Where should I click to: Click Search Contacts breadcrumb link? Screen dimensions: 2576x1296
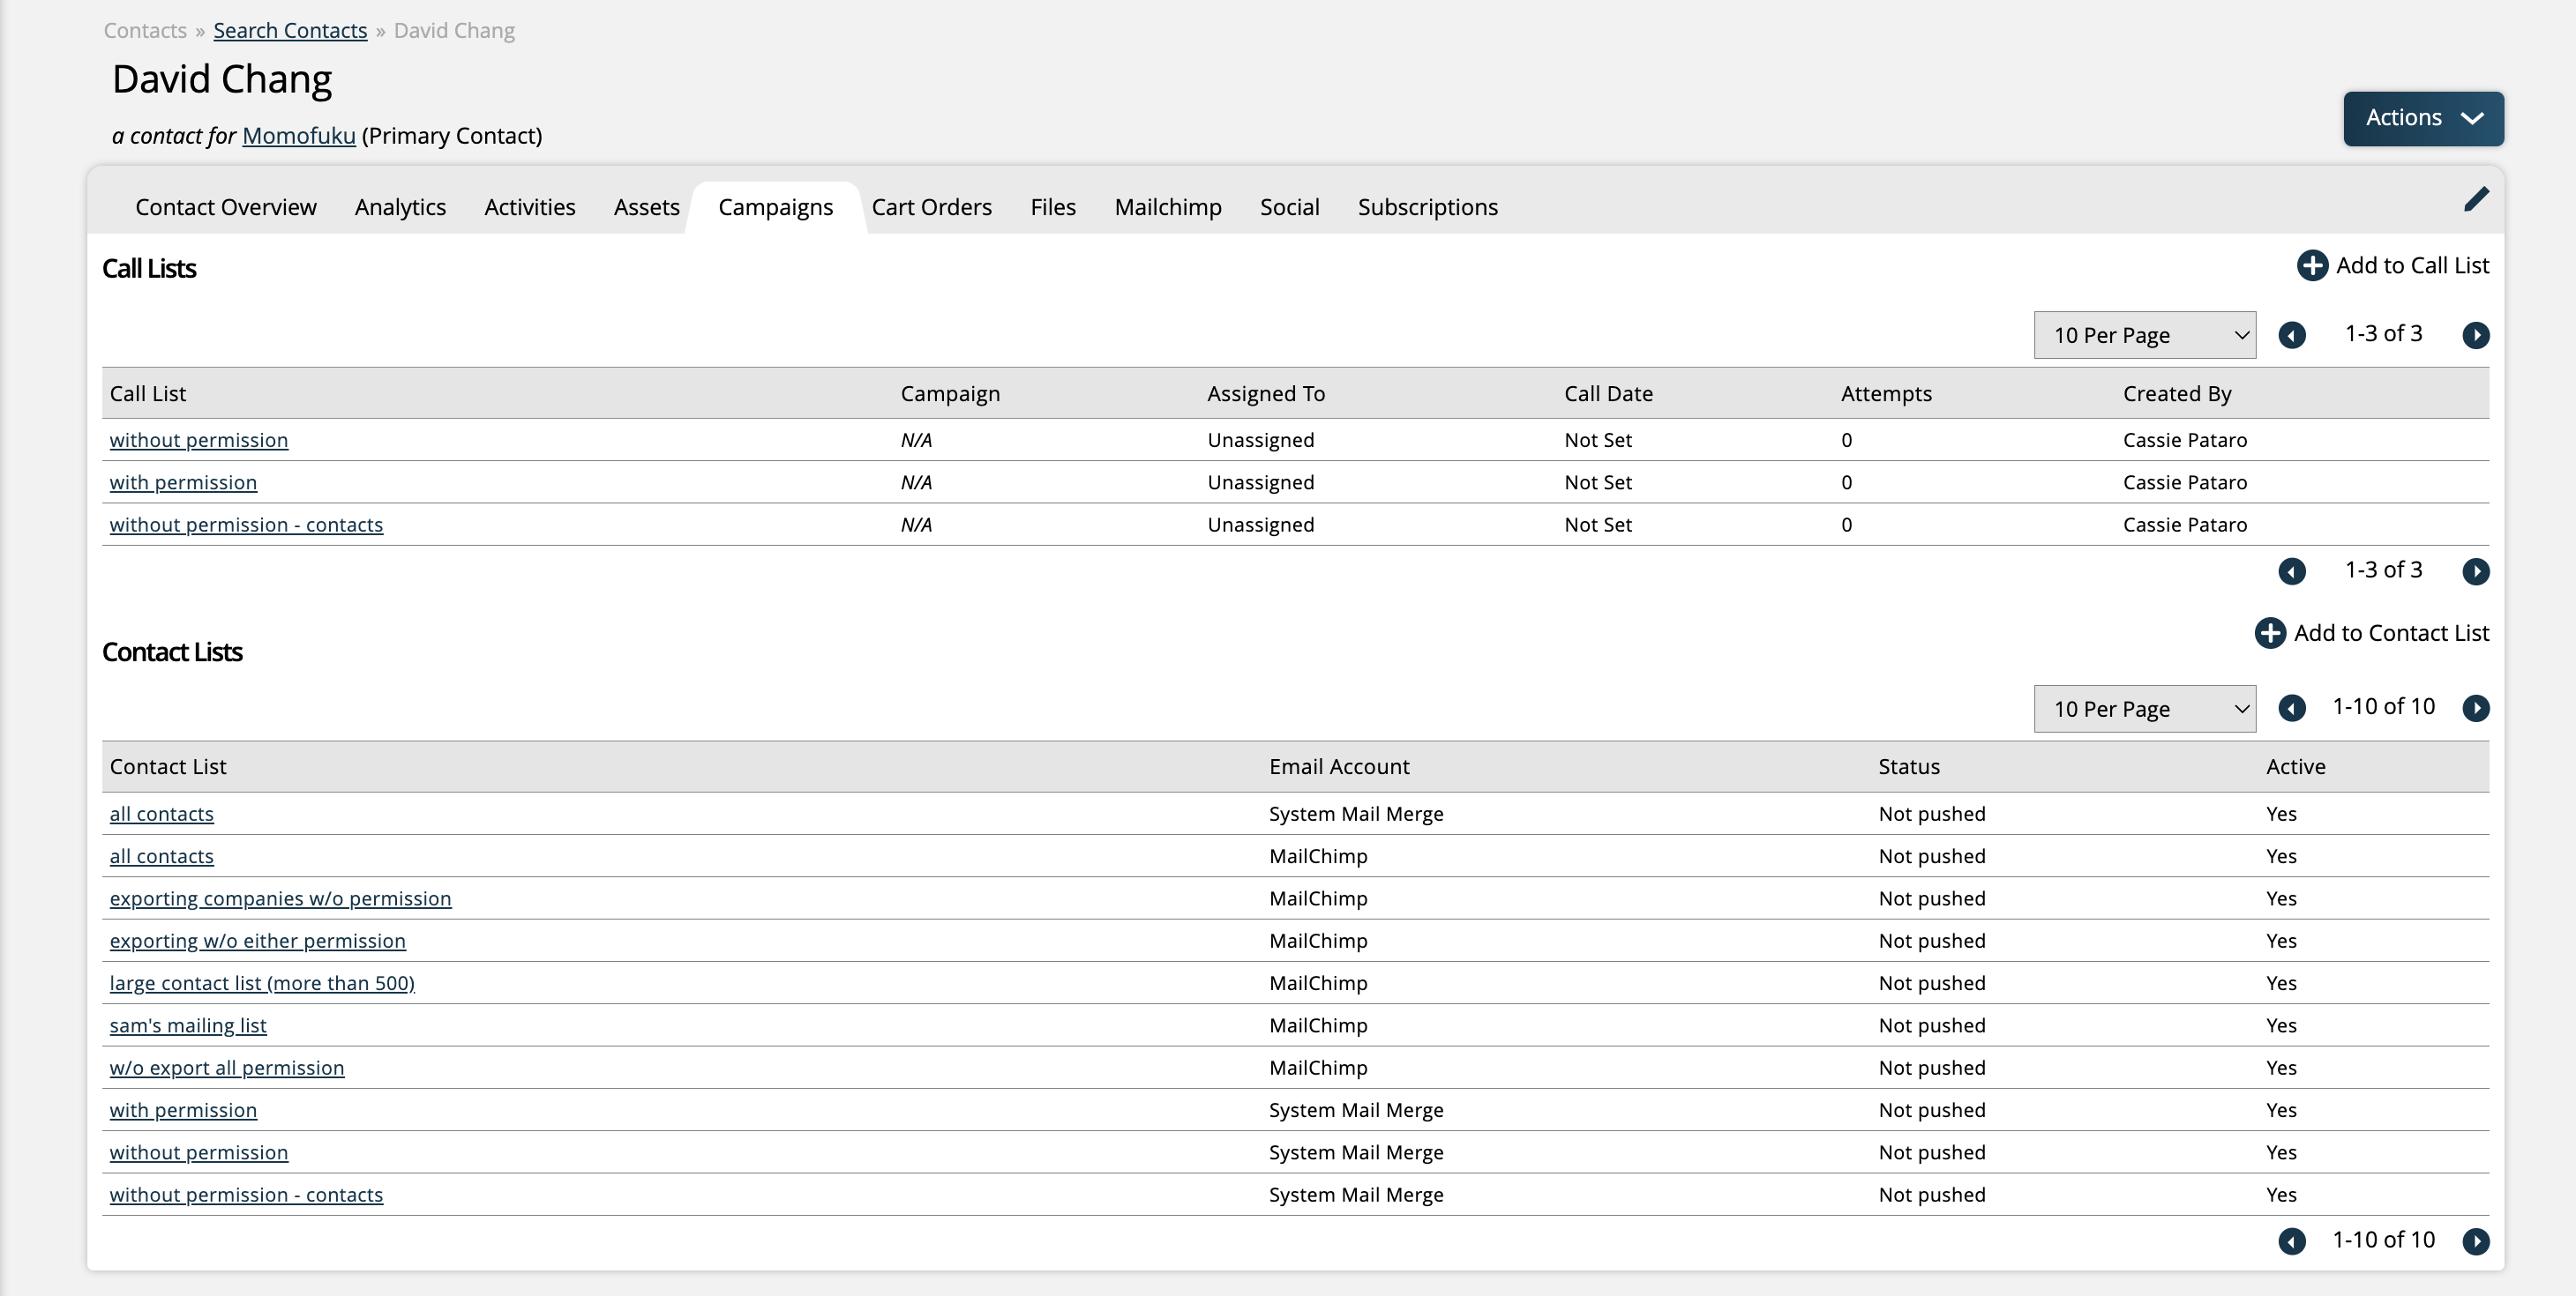click(290, 30)
